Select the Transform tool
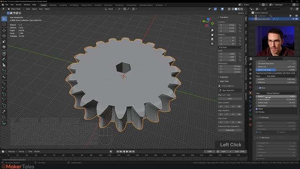This screenshot has width=300, height=169. (x=4, y=47)
